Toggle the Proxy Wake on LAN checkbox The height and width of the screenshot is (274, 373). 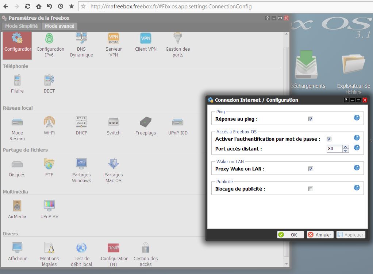tap(311, 169)
